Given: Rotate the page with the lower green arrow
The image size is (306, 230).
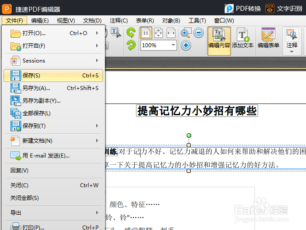Looking at the screenshot, I should click(x=131, y=45).
